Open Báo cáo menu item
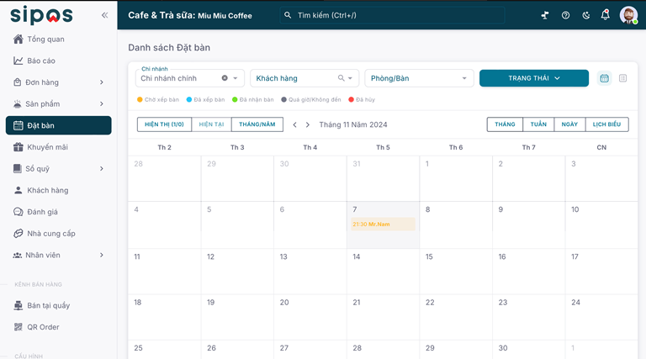 59,61
